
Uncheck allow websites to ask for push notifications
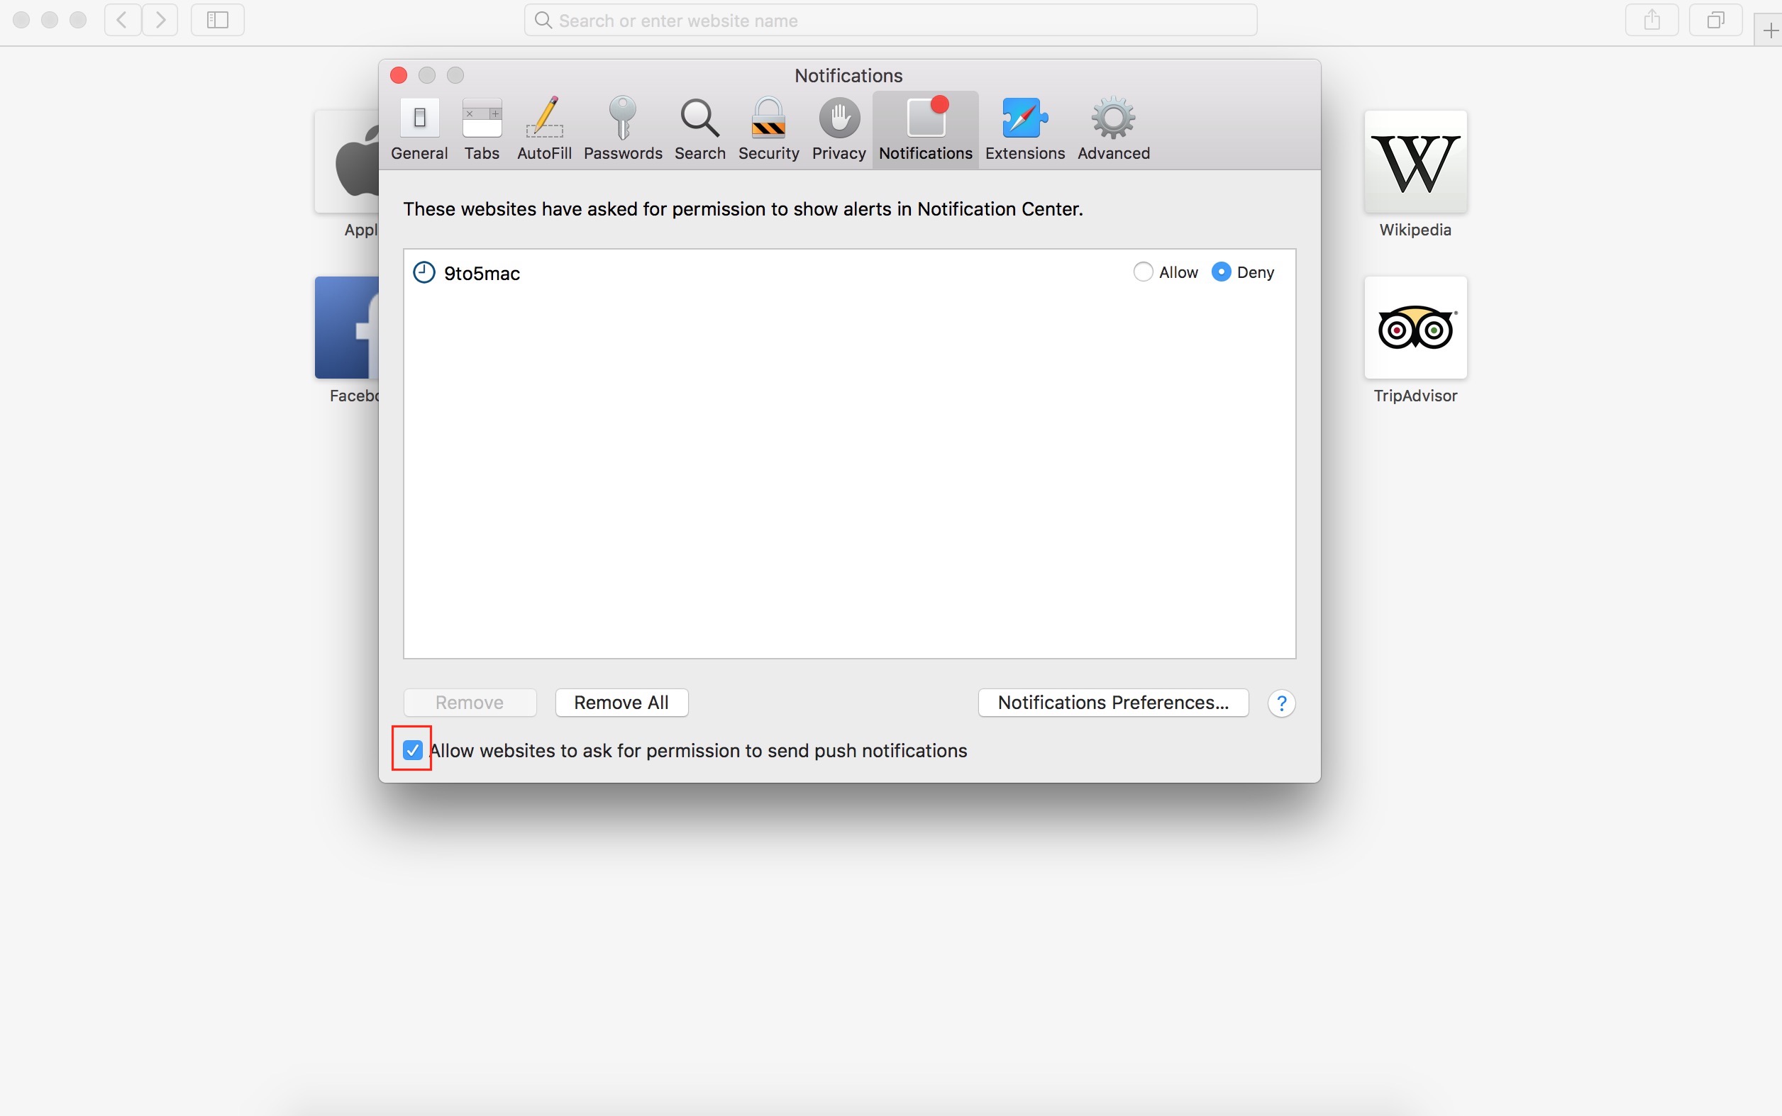[x=413, y=751]
